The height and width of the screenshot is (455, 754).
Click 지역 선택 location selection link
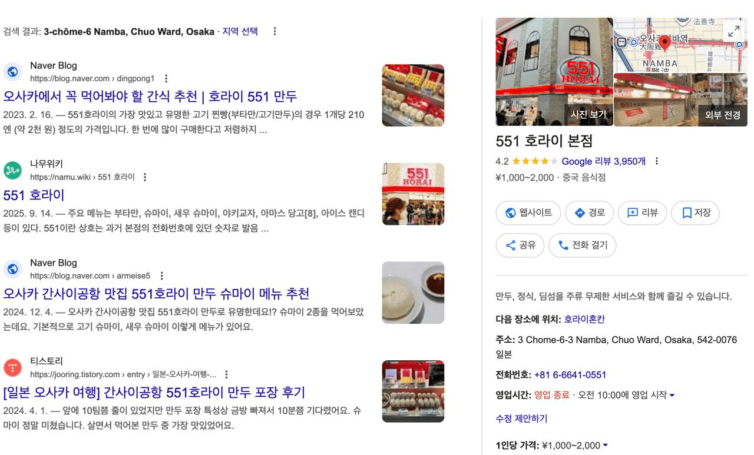point(240,31)
